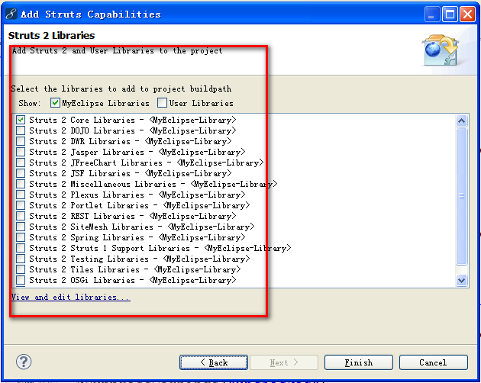Screen dimensions: 481x383
Task: Check Struts 2 JFreeChart Libraries
Action: point(21,163)
